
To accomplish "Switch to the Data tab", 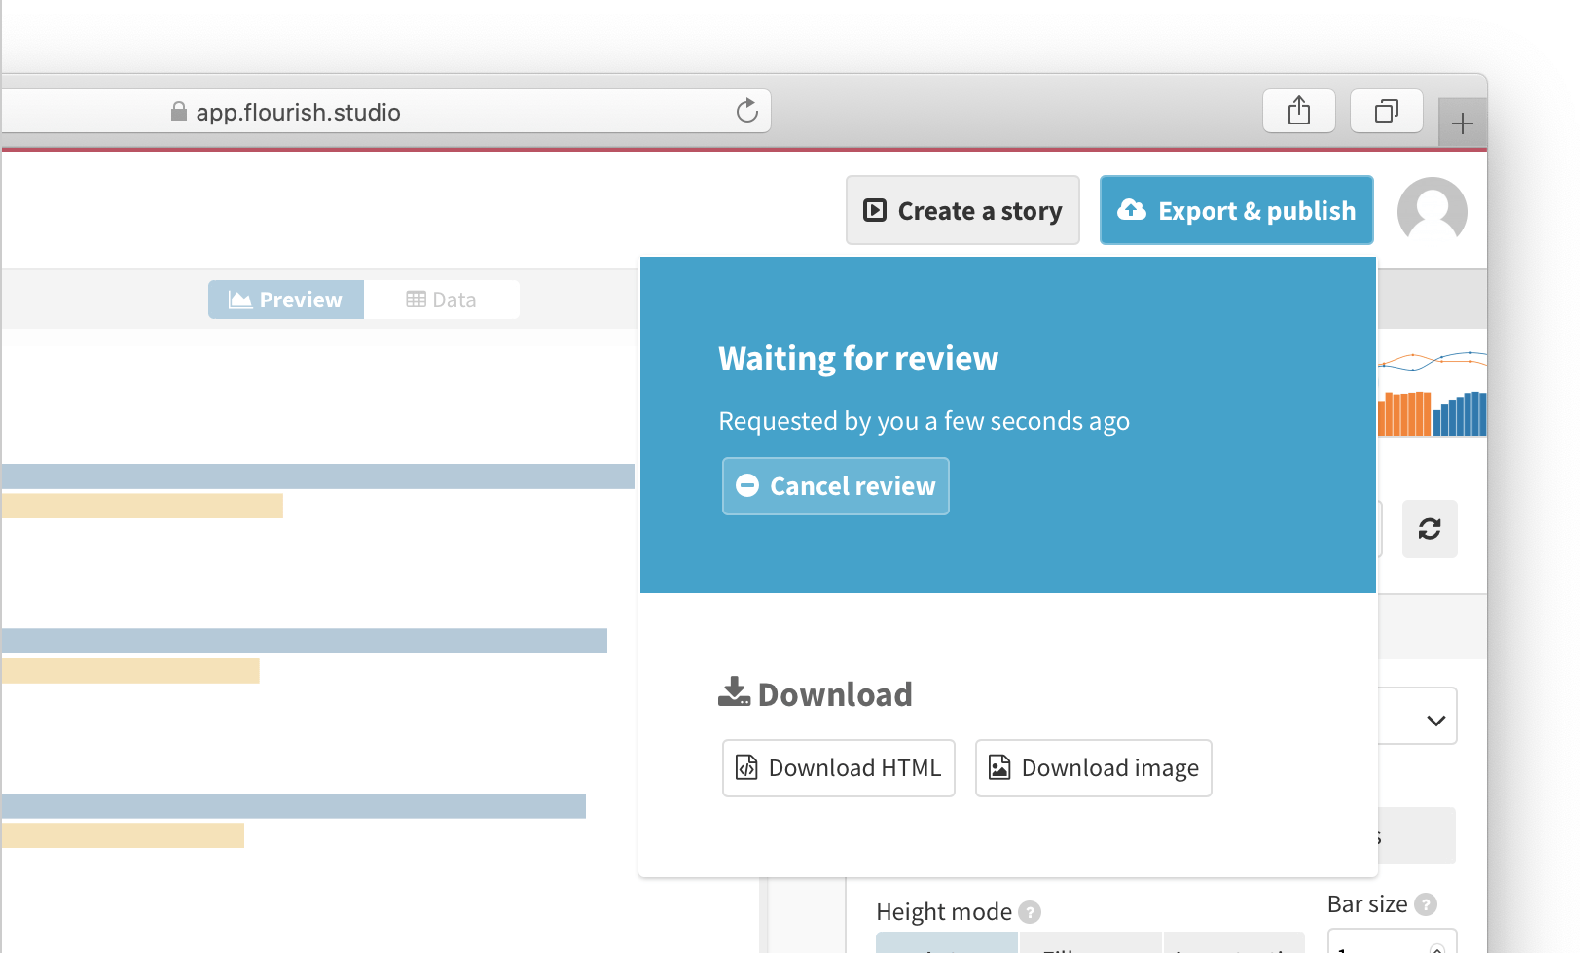I will tap(442, 299).
